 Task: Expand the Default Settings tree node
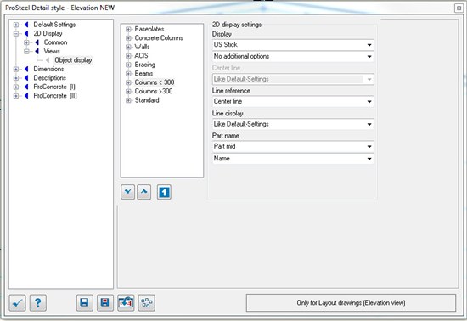coord(16,25)
